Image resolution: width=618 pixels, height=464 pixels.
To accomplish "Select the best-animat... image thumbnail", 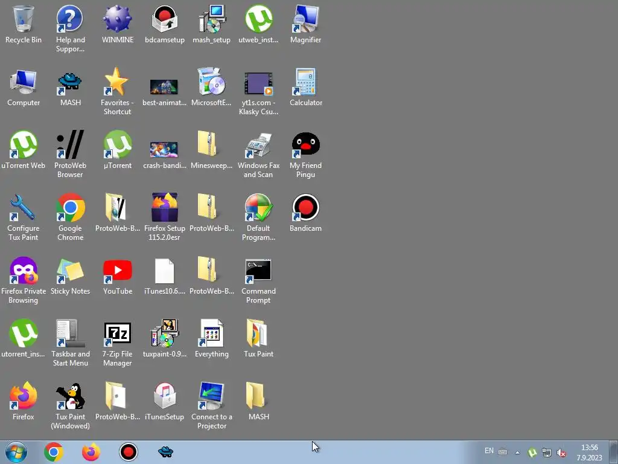I will [x=164, y=87].
